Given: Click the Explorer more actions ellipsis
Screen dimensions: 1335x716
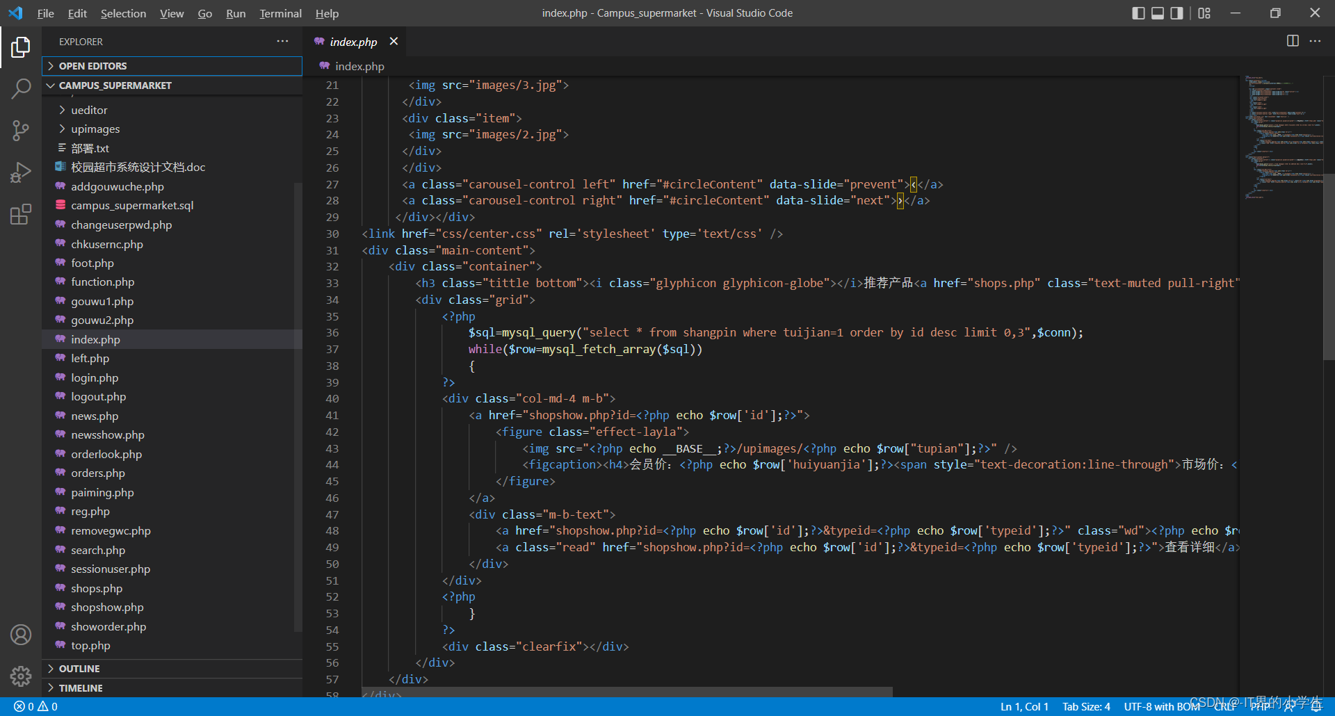Looking at the screenshot, I should click(x=282, y=42).
